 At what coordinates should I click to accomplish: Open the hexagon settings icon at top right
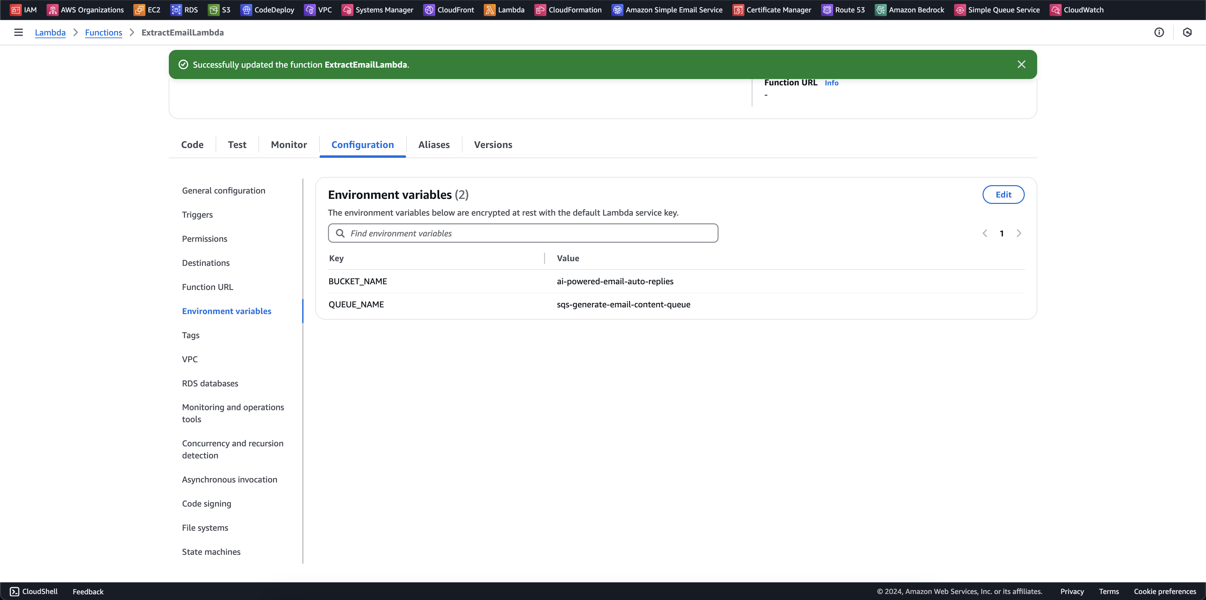(x=1187, y=32)
